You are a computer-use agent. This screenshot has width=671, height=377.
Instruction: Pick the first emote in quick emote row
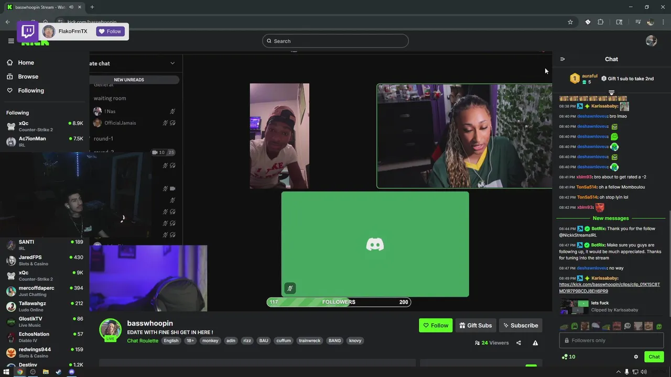564,326
